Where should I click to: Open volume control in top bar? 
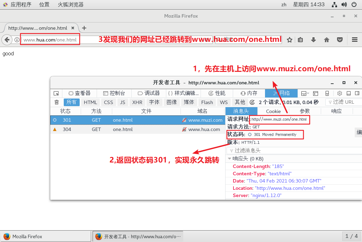tap(344, 4)
